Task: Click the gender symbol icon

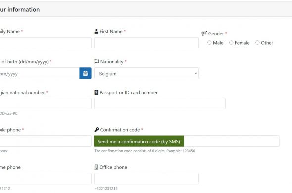Action: (x=204, y=33)
